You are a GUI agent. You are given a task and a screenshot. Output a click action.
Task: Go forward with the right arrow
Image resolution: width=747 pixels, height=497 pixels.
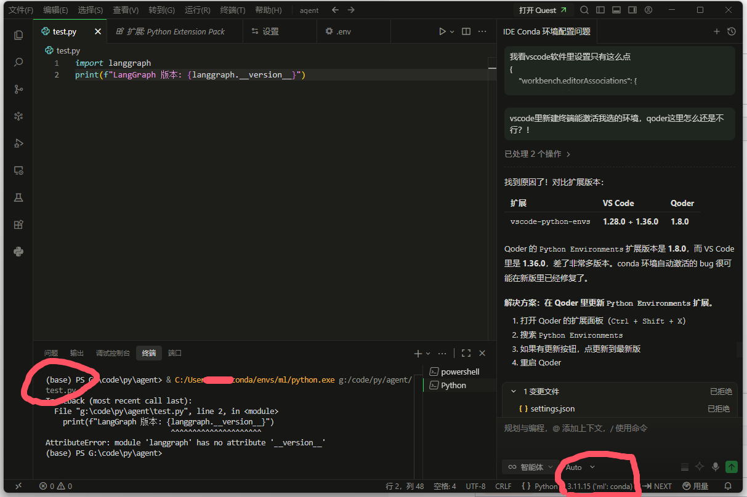(351, 10)
